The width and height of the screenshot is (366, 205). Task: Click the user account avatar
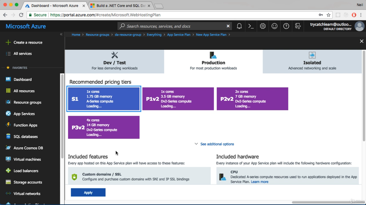coord(359,26)
